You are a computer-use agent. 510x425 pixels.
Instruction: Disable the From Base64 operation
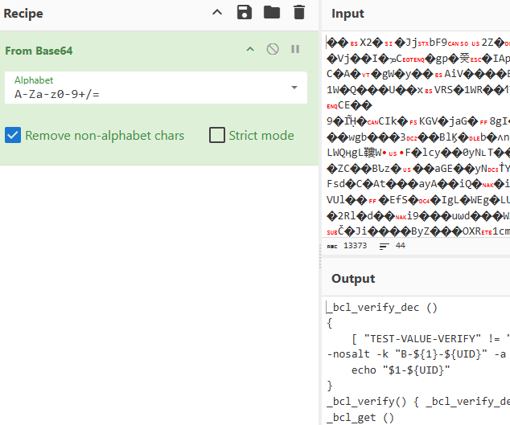[273, 50]
